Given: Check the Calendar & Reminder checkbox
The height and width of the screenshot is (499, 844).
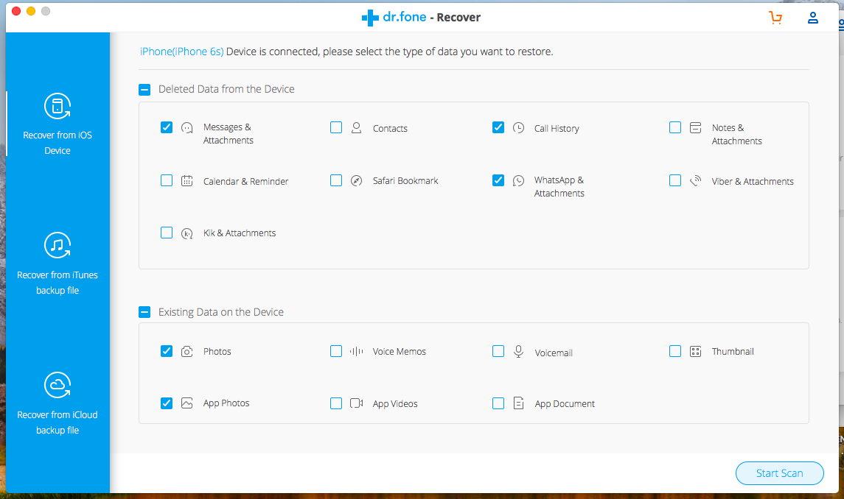Looking at the screenshot, I should click(167, 180).
